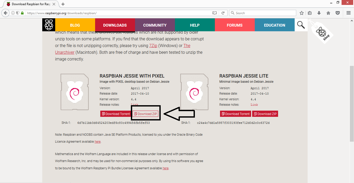
Task: Click the browser back arrow button
Action: (5, 13)
